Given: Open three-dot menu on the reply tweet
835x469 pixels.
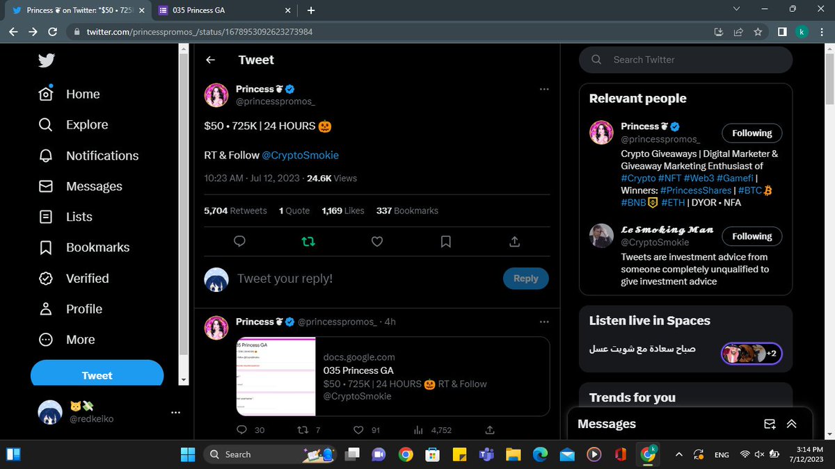Looking at the screenshot, I should pos(544,322).
